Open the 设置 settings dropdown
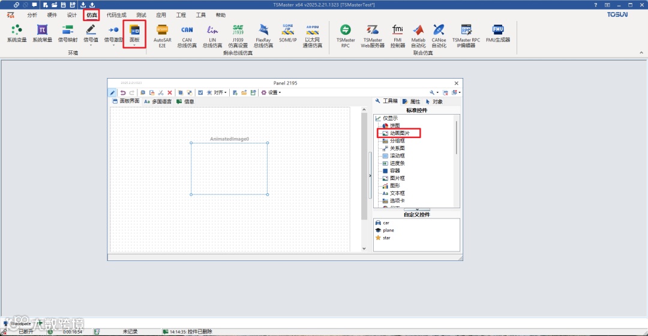Screen dimensions: 648x336 tap(271, 92)
